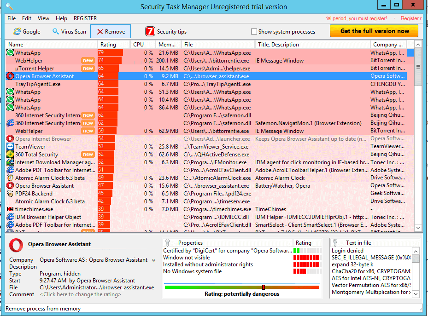Click the wrench icon beside Properties header
Image resolution: width=428 pixels, height=316 pixels.
click(168, 242)
